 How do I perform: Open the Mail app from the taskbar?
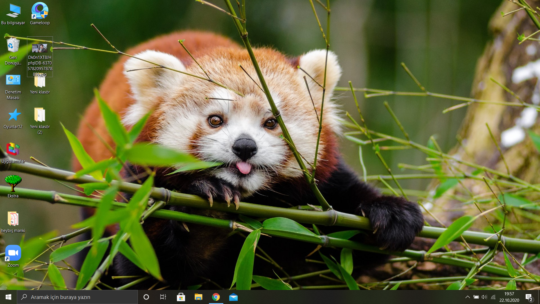click(233, 297)
